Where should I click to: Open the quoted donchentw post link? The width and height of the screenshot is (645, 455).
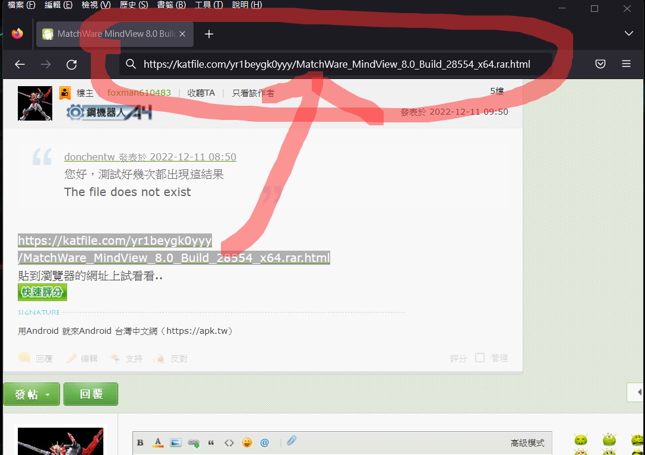150,157
